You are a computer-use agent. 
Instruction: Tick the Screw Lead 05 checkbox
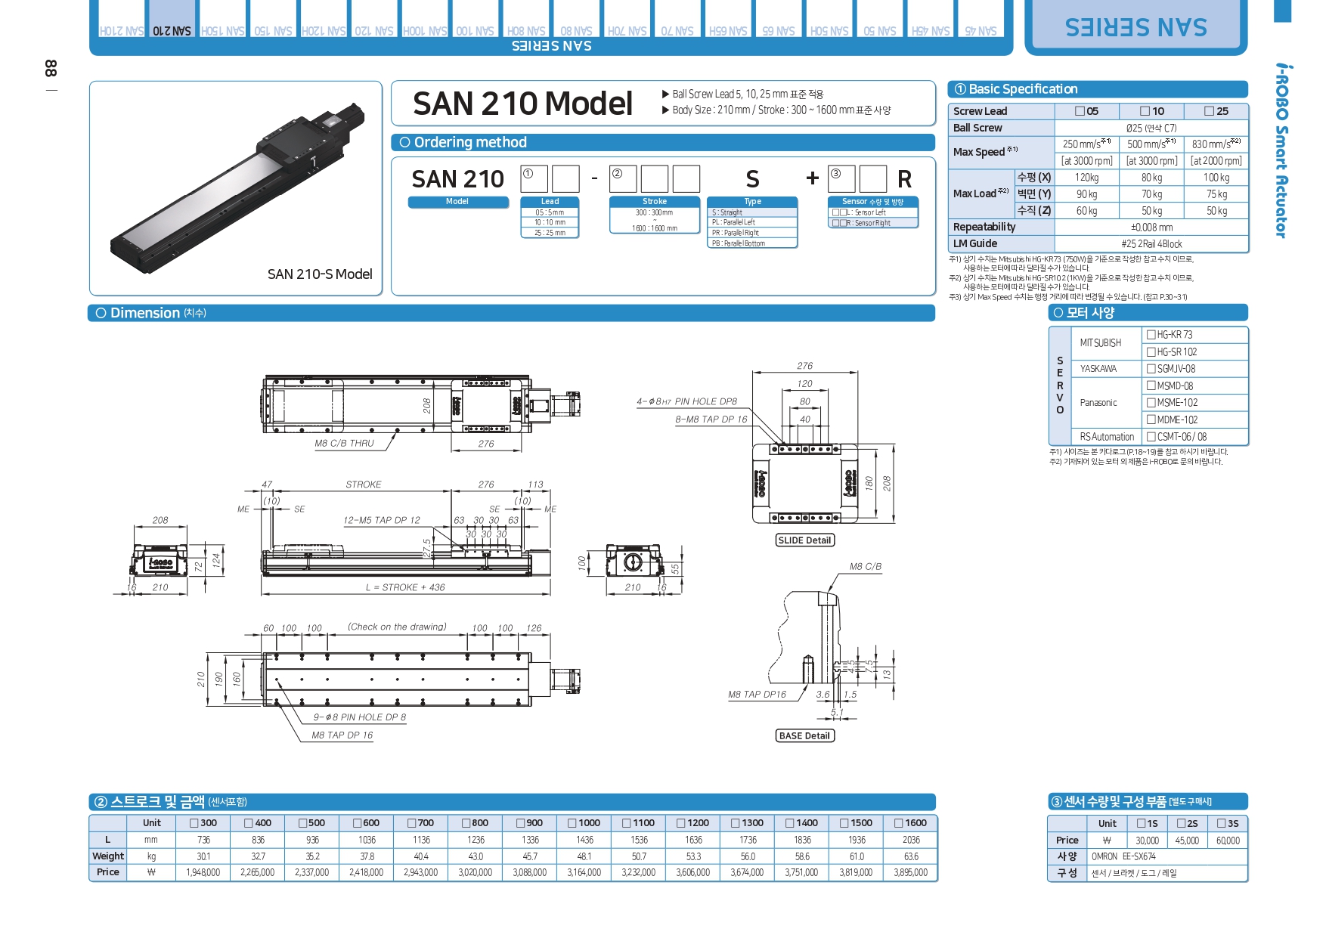1080,111
